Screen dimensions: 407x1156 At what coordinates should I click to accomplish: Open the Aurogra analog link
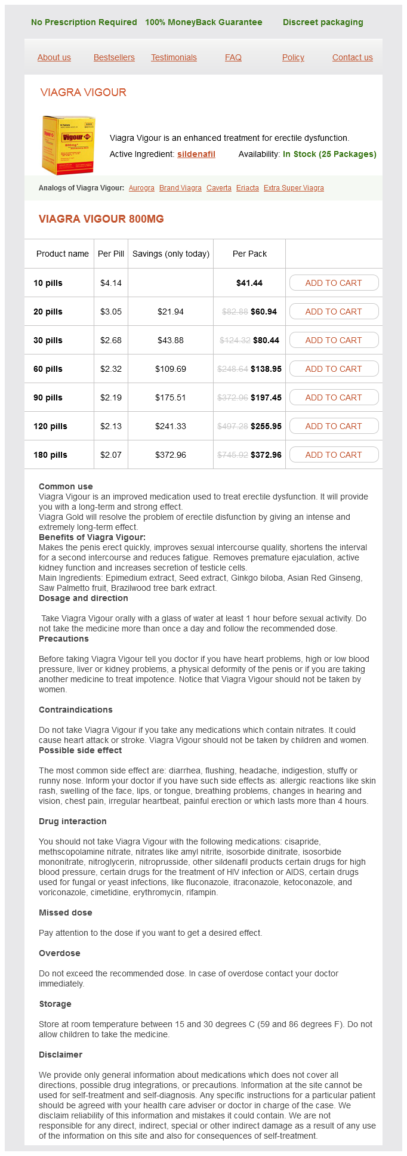pyautogui.click(x=141, y=188)
